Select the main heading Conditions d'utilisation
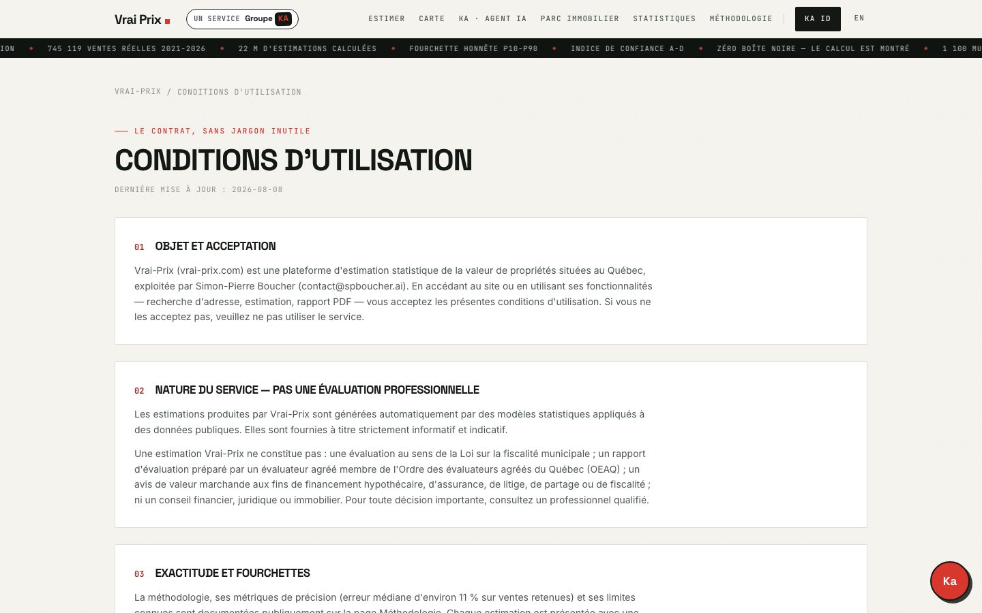982x613 pixels. [293, 160]
